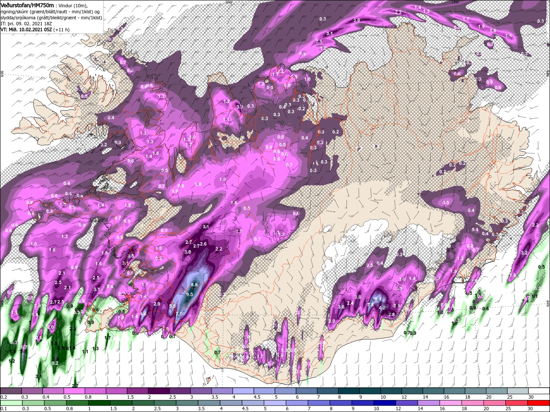The width and height of the screenshot is (550, 412).
Task: Click the 'slydda/snjókoma' legend description line
Action: [51, 18]
